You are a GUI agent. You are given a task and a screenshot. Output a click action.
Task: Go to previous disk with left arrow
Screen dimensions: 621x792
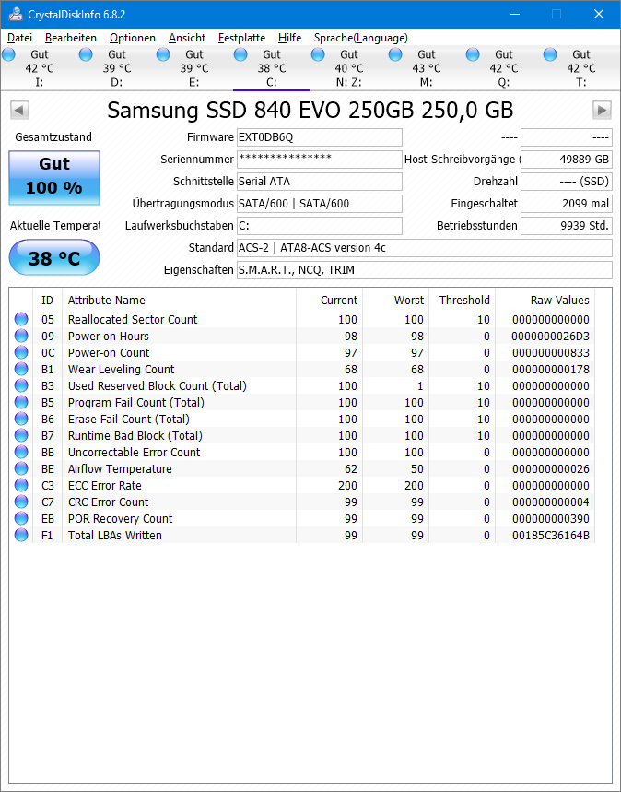[19, 110]
